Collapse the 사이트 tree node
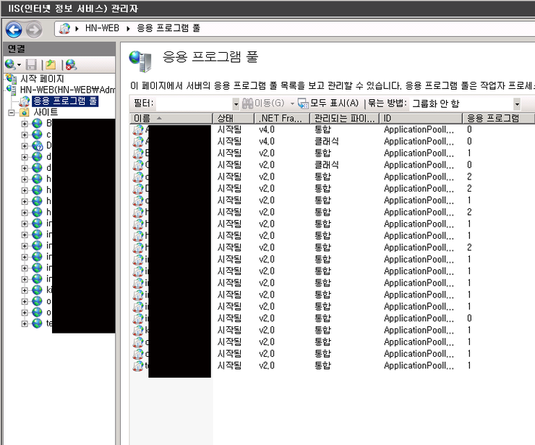The width and height of the screenshot is (535, 445). click(x=12, y=112)
